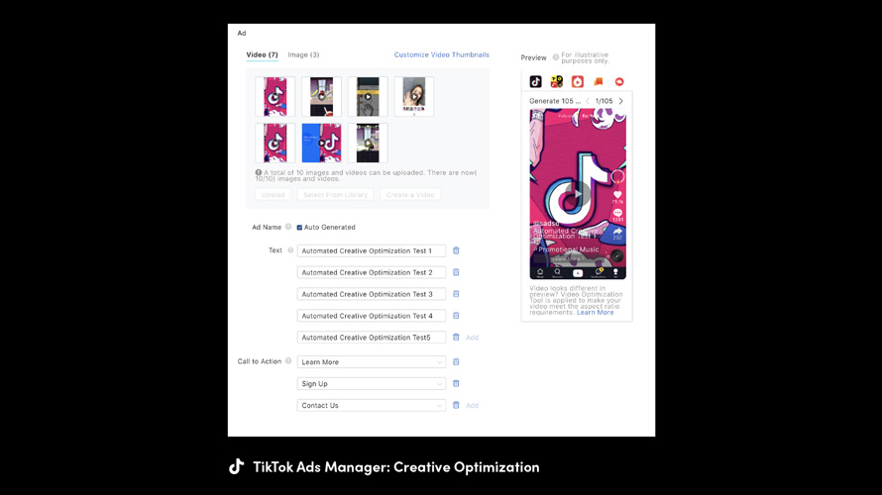882x495 pixels.
Task: Go to the previous preview arrow
Action: (588, 101)
